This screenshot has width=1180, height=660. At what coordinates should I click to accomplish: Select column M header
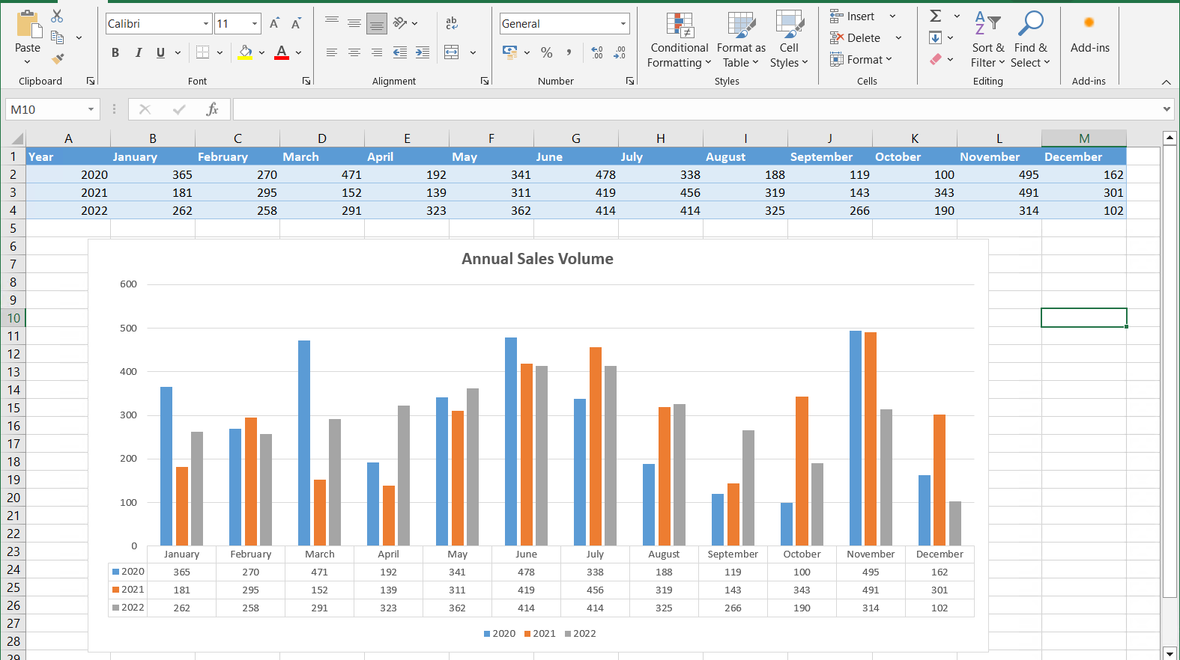click(1084, 138)
